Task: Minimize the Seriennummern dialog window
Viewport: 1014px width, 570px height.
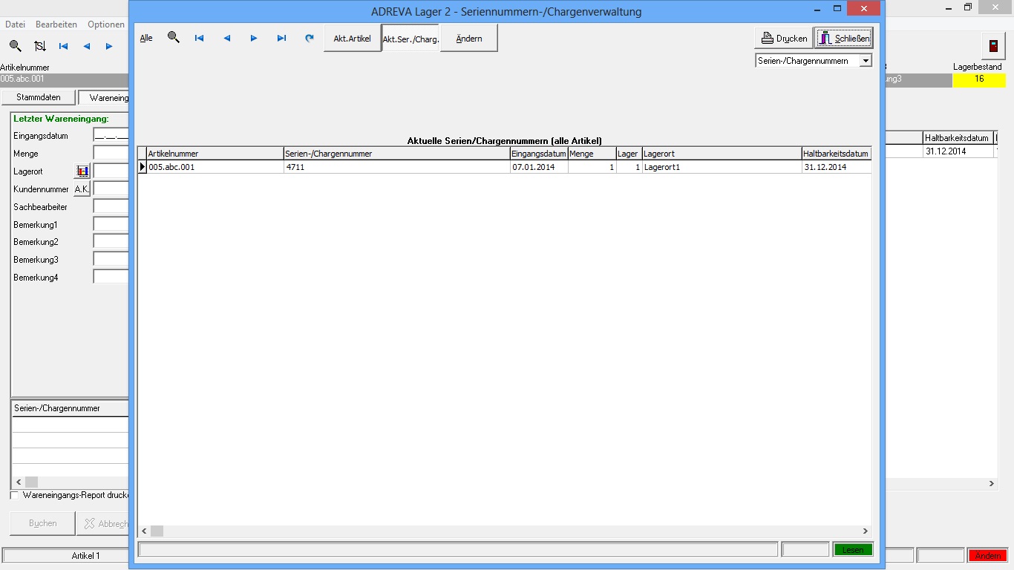Action: 817,8
